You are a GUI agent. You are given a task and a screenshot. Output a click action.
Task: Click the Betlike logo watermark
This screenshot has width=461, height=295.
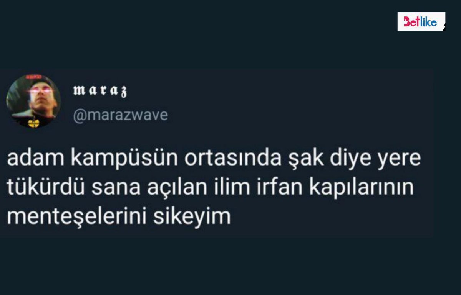(x=421, y=22)
